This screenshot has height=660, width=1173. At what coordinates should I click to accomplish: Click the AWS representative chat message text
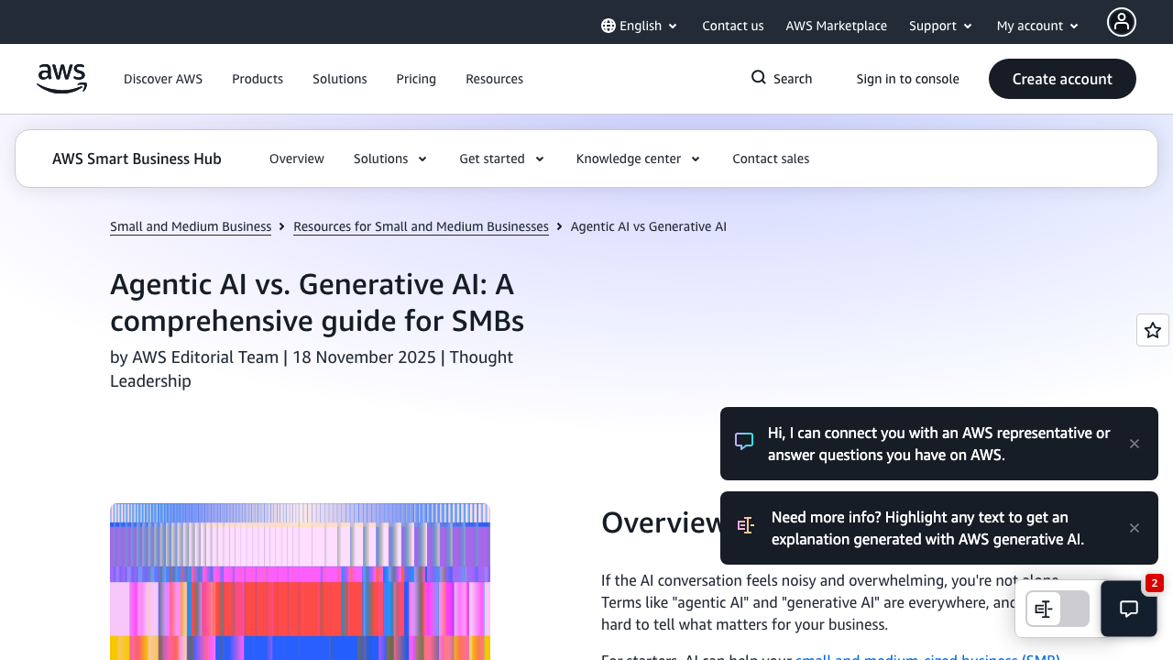pyautogui.click(x=939, y=444)
